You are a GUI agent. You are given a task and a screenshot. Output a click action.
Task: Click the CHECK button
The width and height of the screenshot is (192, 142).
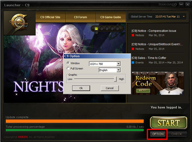pos(177,134)
